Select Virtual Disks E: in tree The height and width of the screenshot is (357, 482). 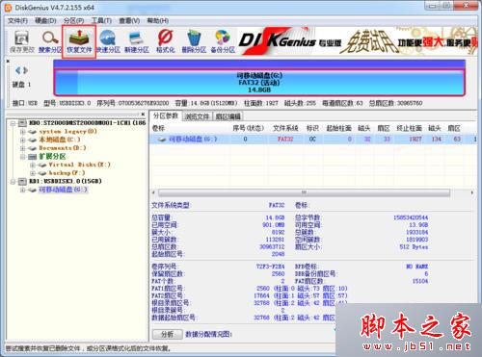point(80,165)
